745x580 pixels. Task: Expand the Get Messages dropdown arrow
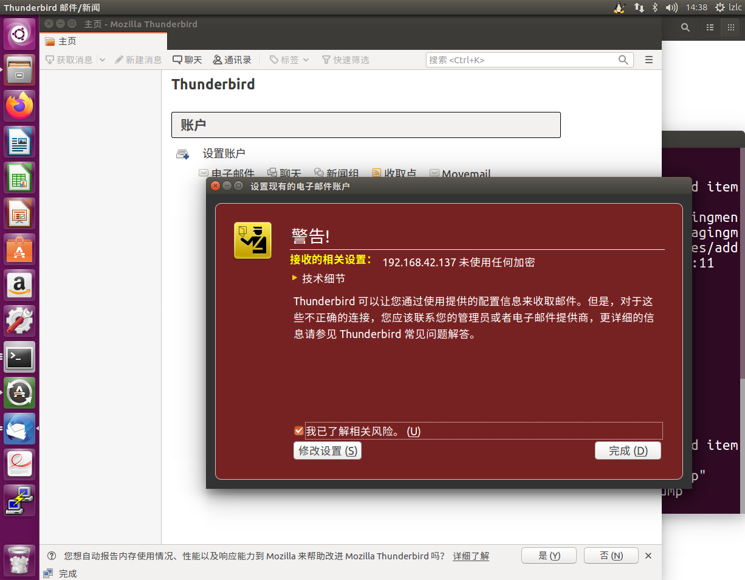[102, 60]
